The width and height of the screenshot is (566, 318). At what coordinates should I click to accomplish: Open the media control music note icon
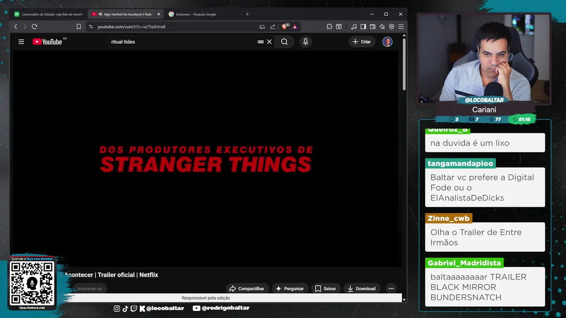pyautogui.click(x=354, y=26)
